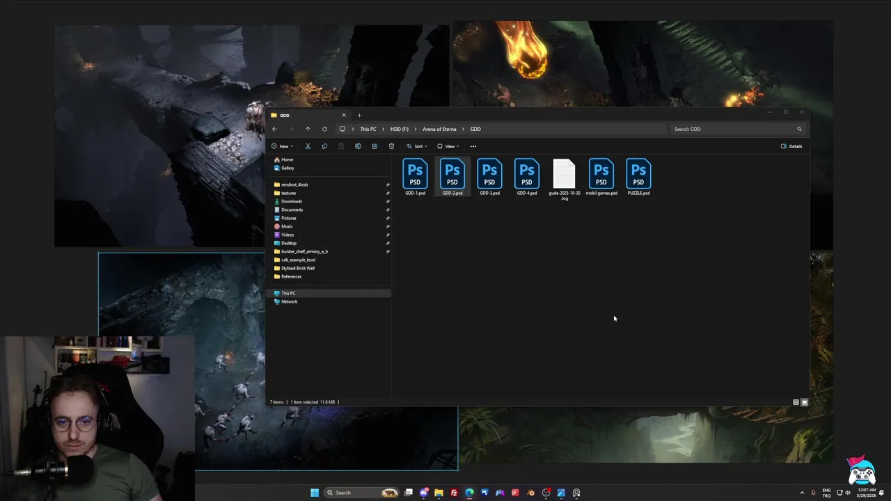Open Discord from the taskbar
The width and height of the screenshot is (891, 501).
(x=424, y=493)
